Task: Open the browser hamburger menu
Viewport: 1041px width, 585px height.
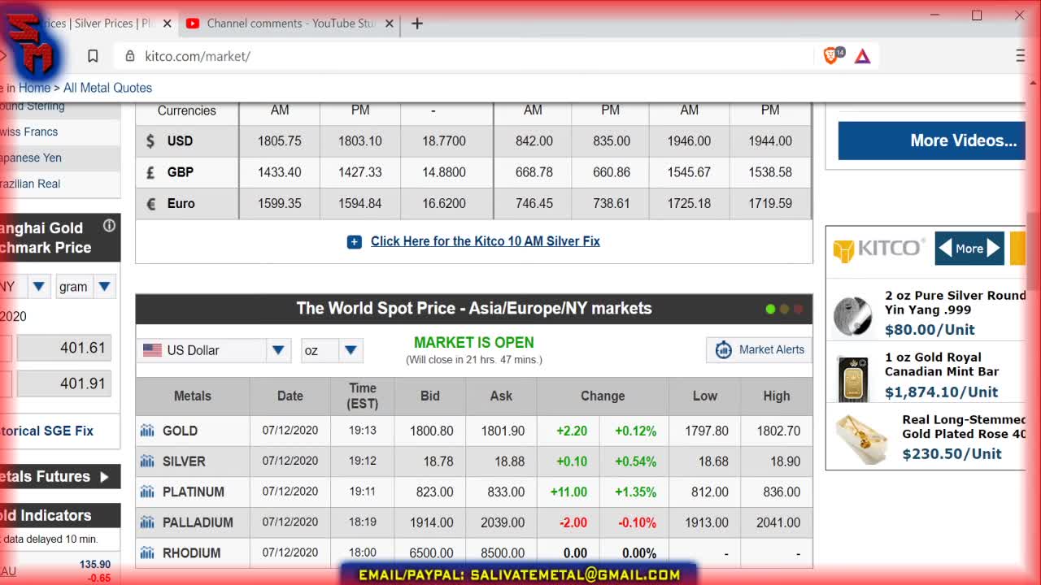Action: click(x=1021, y=56)
